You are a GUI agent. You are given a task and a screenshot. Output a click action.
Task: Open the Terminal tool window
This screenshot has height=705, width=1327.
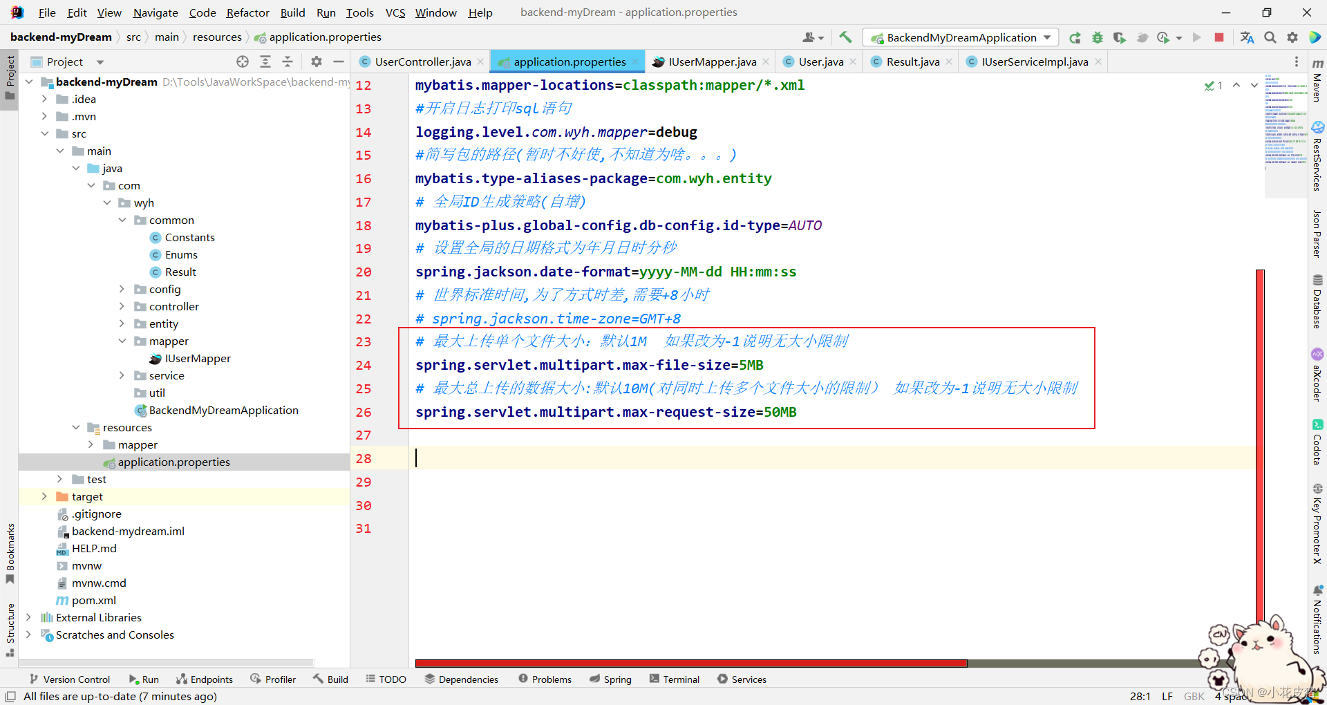click(674, 679)
